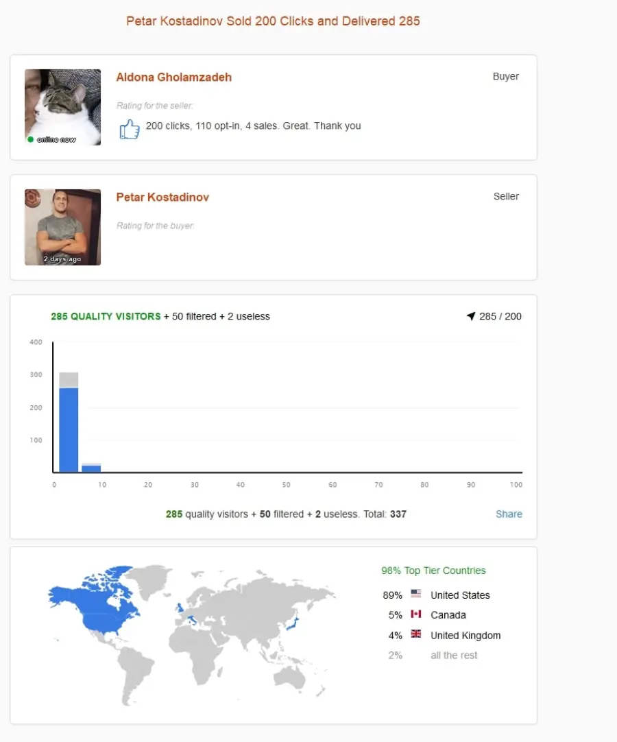Click the United Kingdom flag icon

(416, 634)
